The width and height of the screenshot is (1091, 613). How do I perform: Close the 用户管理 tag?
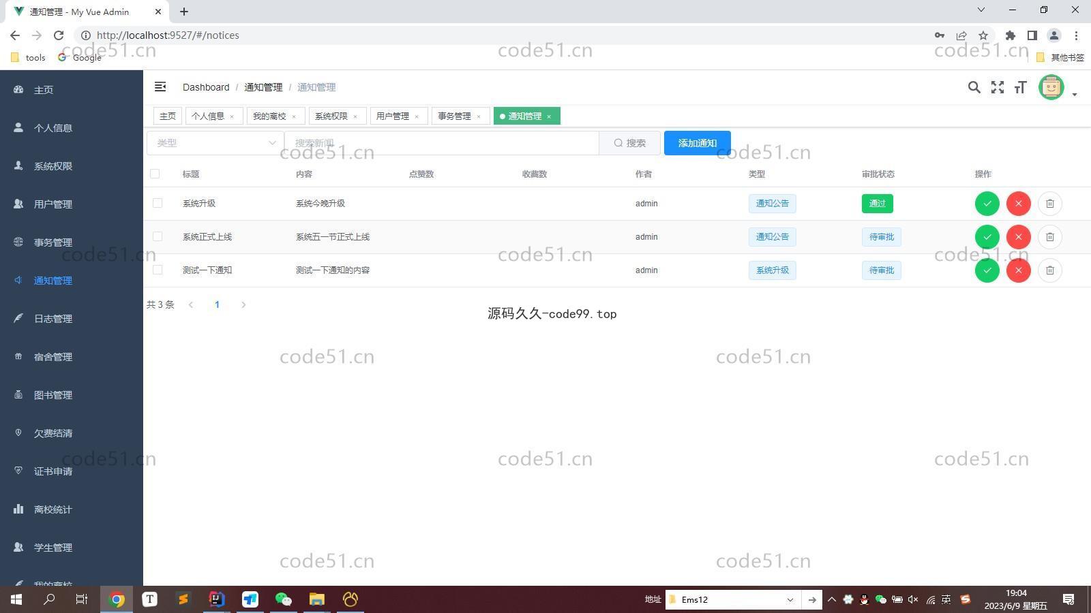point(417,116)
